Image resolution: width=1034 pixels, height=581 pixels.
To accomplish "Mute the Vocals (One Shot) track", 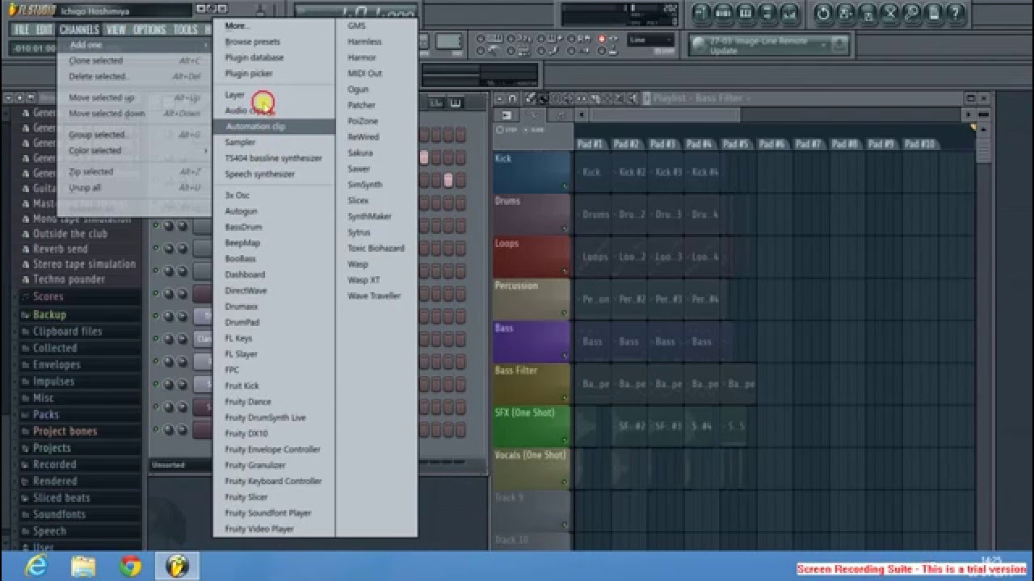I will pyautogui.click(x=565, y=483).
